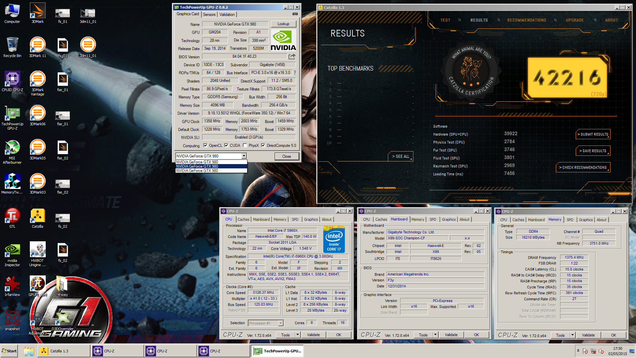Expand Tools dropdown in first CPU-Z window
This screenshot has width=636, height=358.
(297, 335)
